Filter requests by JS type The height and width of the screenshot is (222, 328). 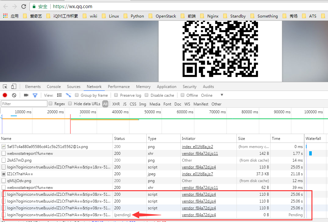click(x=125, y=104)
